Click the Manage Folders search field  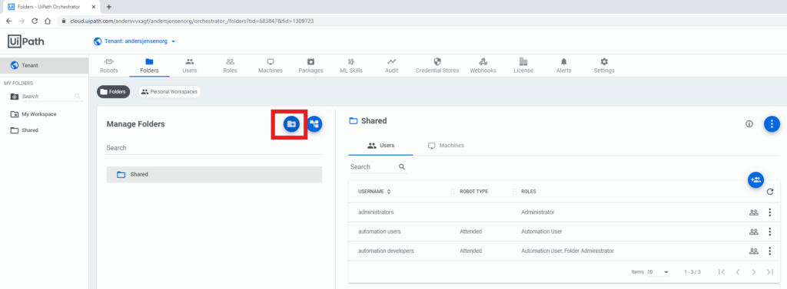point(214,148)
